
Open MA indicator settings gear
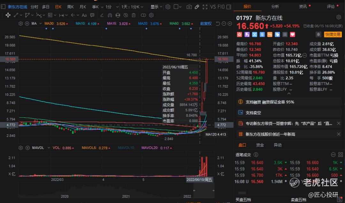click(21, 24)
